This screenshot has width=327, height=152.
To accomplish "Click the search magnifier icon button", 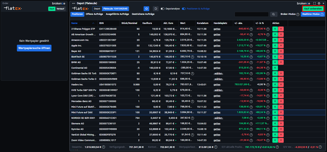I will coord(273,14).
